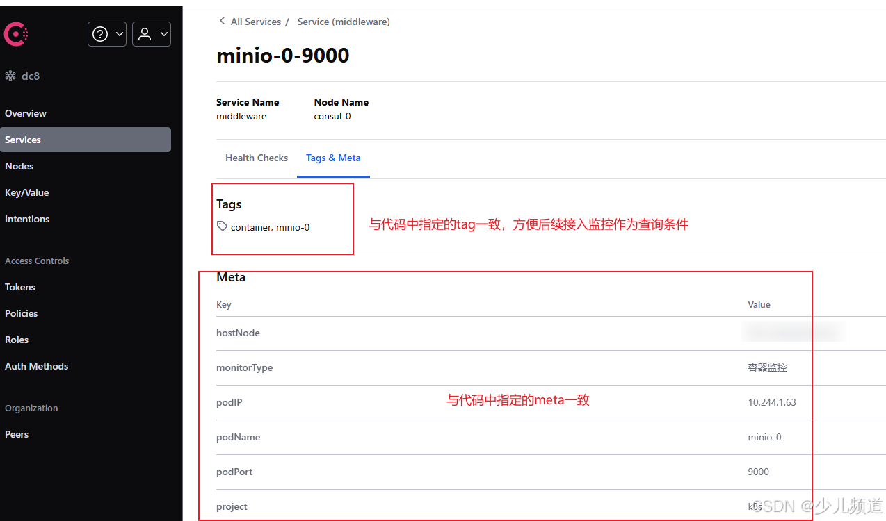Image resolution: width=886 pixels, height=521 pixels.
Task: Navigate to Intentions page
Action: 27,219
